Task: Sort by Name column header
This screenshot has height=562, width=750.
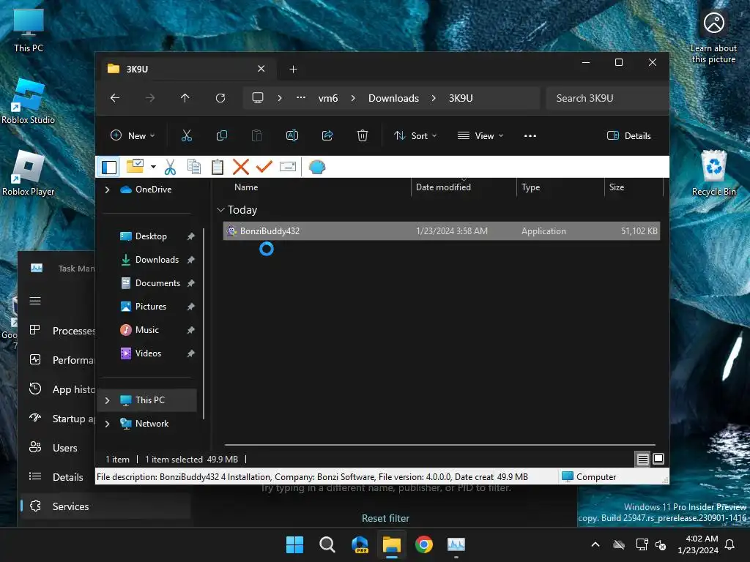Action: (246, 187)
